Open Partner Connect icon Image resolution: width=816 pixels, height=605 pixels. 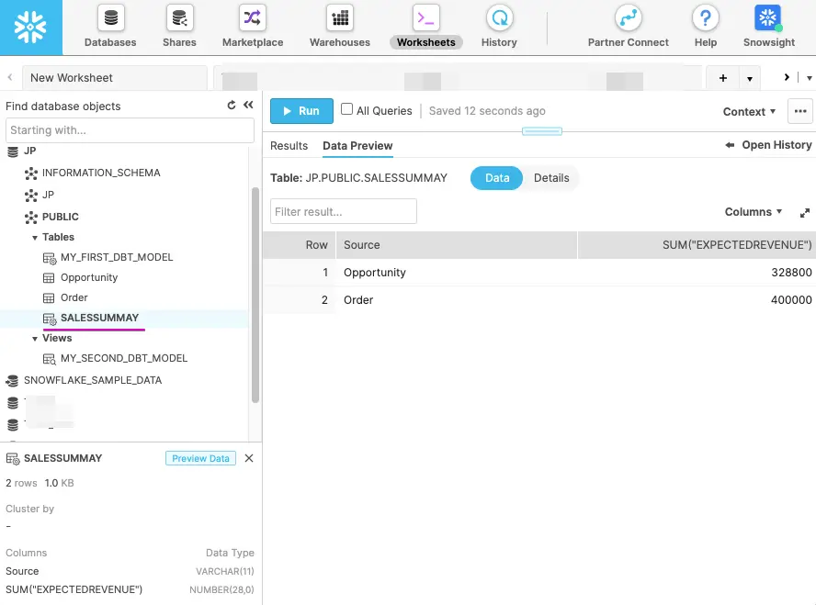pos(629,18)
